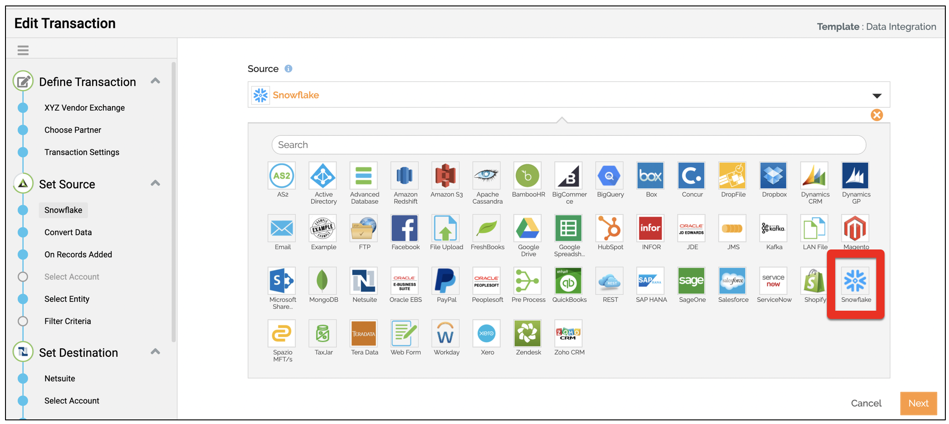Toggle the hamburger sidebar menu
This screenshot has width=949, height=424.
23,50
